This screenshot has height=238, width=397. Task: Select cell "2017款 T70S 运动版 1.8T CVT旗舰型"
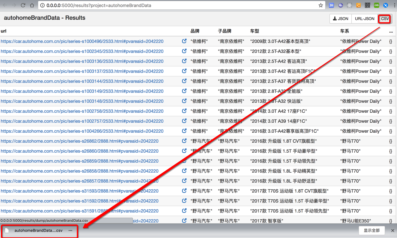pyautogui.click(x=290, y=191)
